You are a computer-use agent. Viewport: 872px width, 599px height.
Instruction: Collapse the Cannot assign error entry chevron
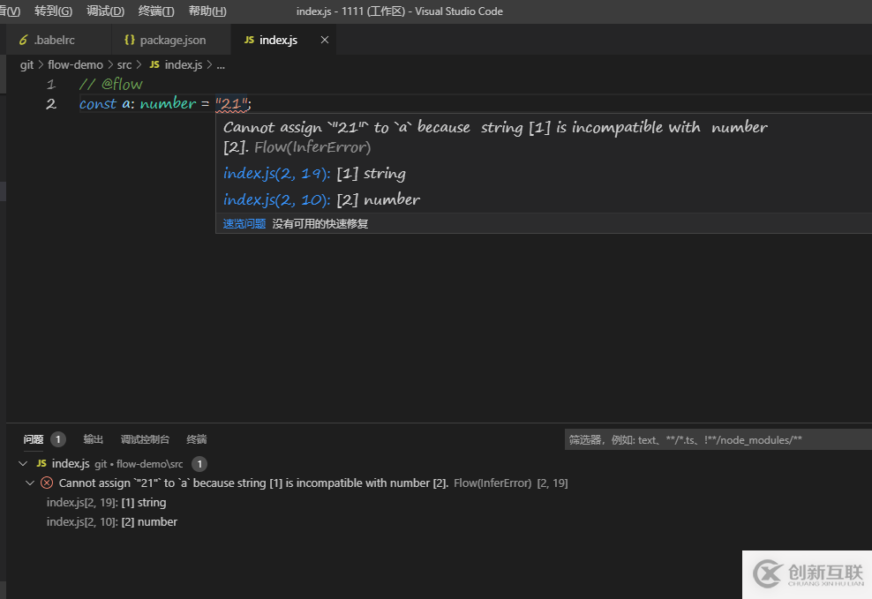[31, 483]
